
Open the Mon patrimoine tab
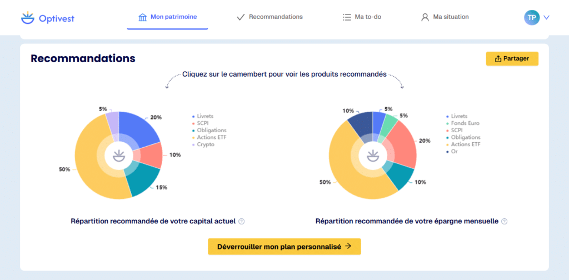pyautogui.click(x=167, y=17)
